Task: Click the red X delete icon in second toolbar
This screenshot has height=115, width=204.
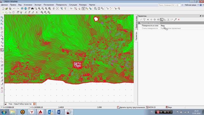Action: tap(37, 12)
